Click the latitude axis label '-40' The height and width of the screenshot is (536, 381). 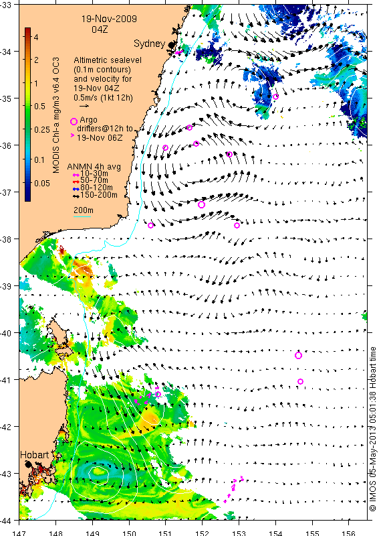click(x=5, y=333)
